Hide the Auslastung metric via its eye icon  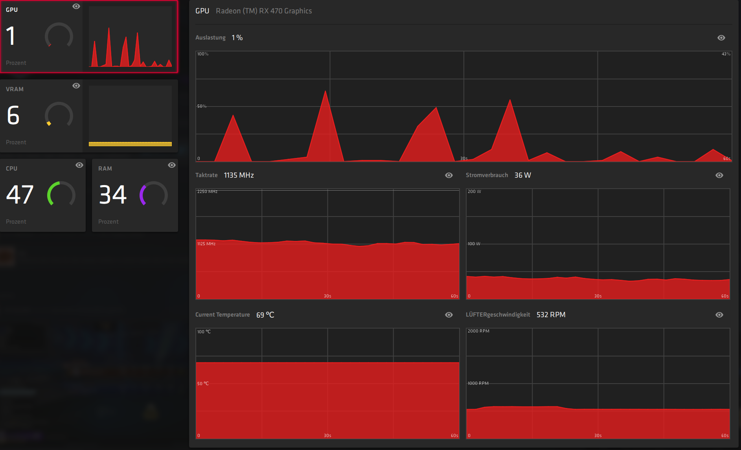[x=721, y=38]
